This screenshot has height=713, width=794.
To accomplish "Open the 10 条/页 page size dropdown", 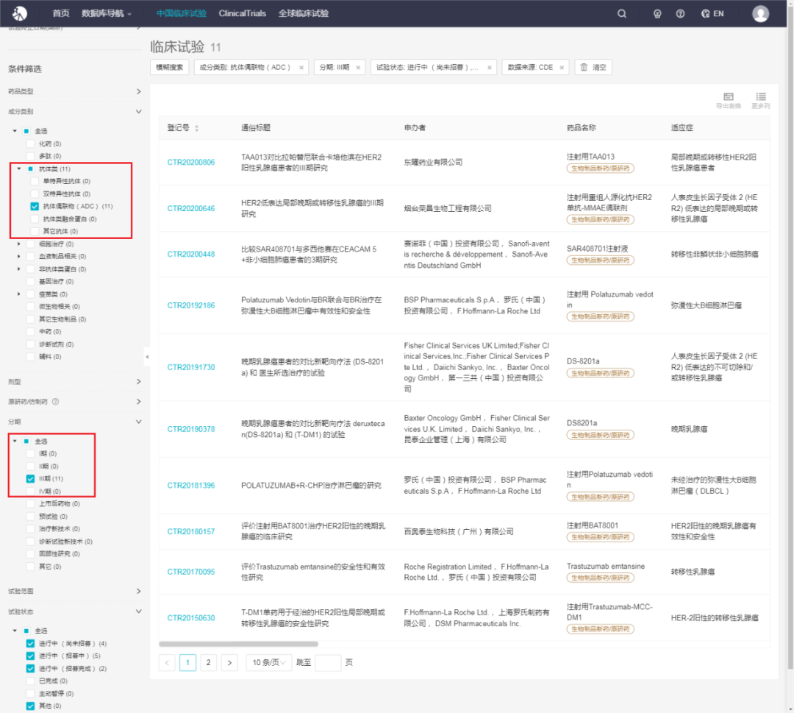I will click(269, 662).
